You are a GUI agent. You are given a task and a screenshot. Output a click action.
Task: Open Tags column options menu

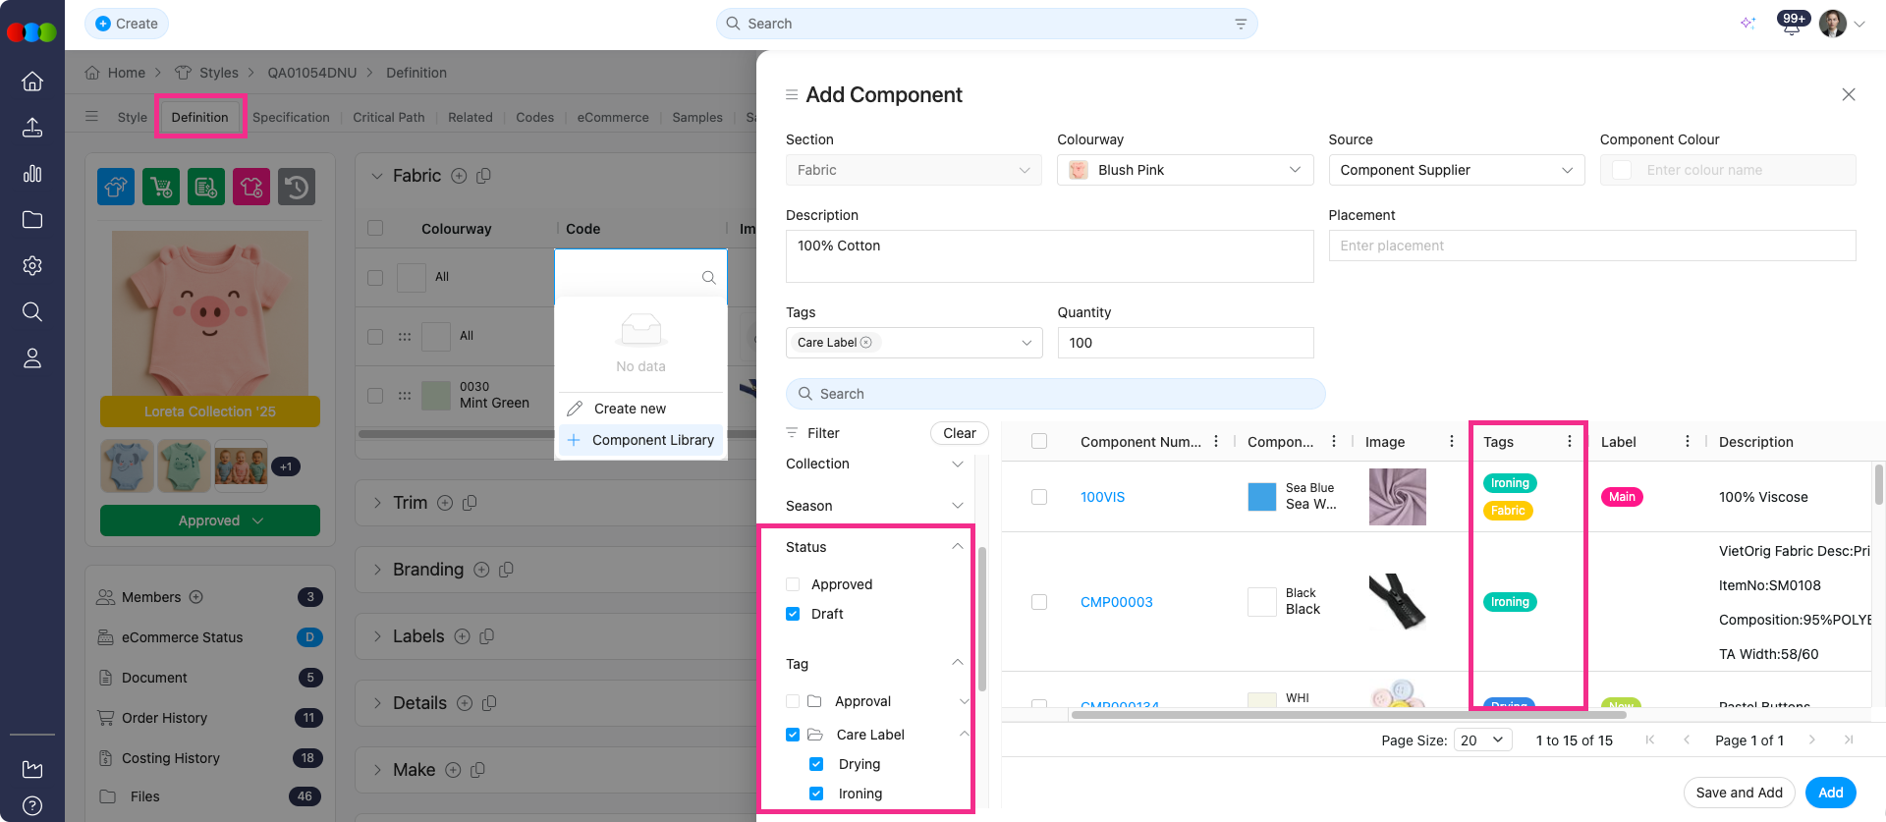1570,442
